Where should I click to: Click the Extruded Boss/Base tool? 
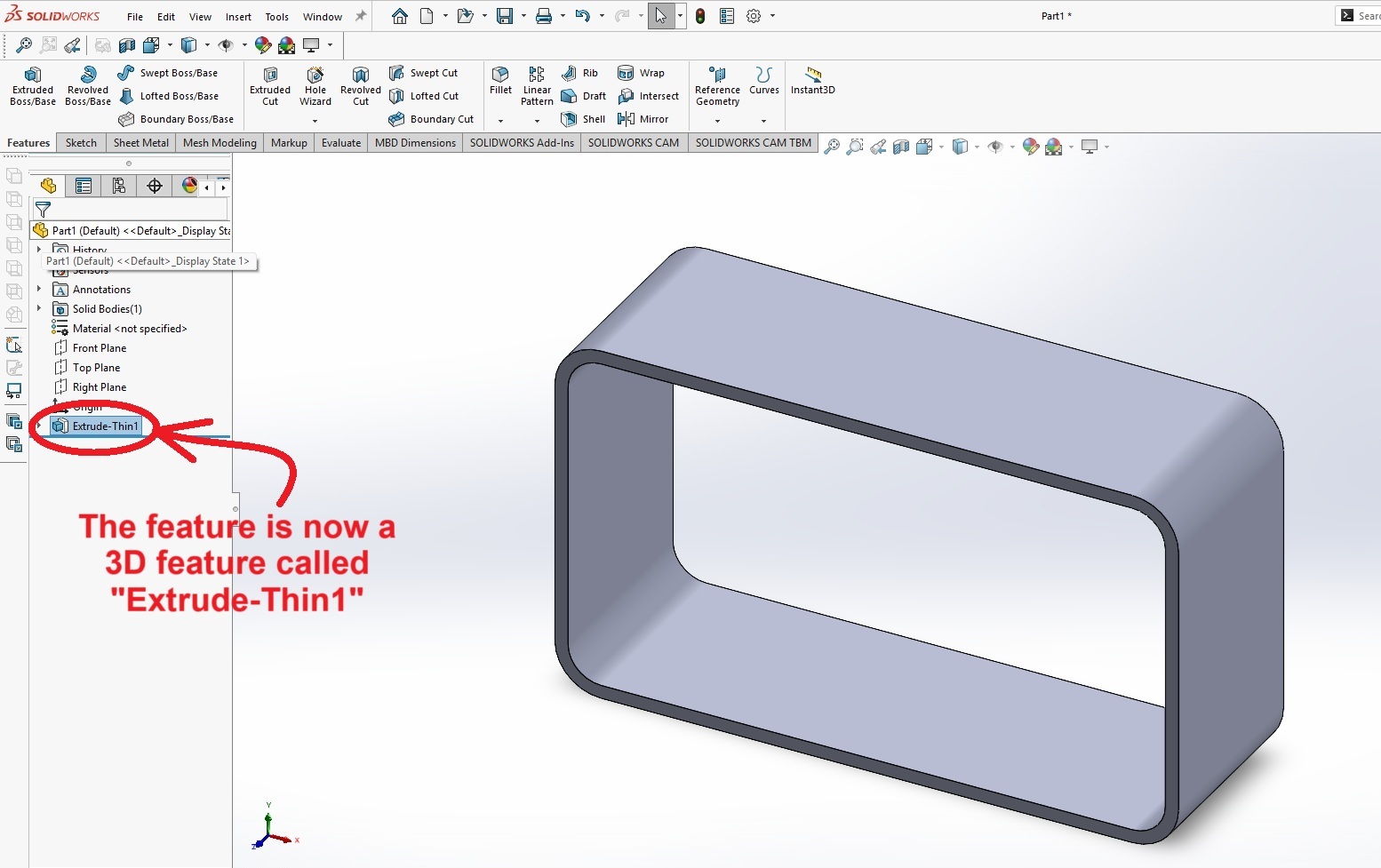pyautogui.click(x=33, y=85)
